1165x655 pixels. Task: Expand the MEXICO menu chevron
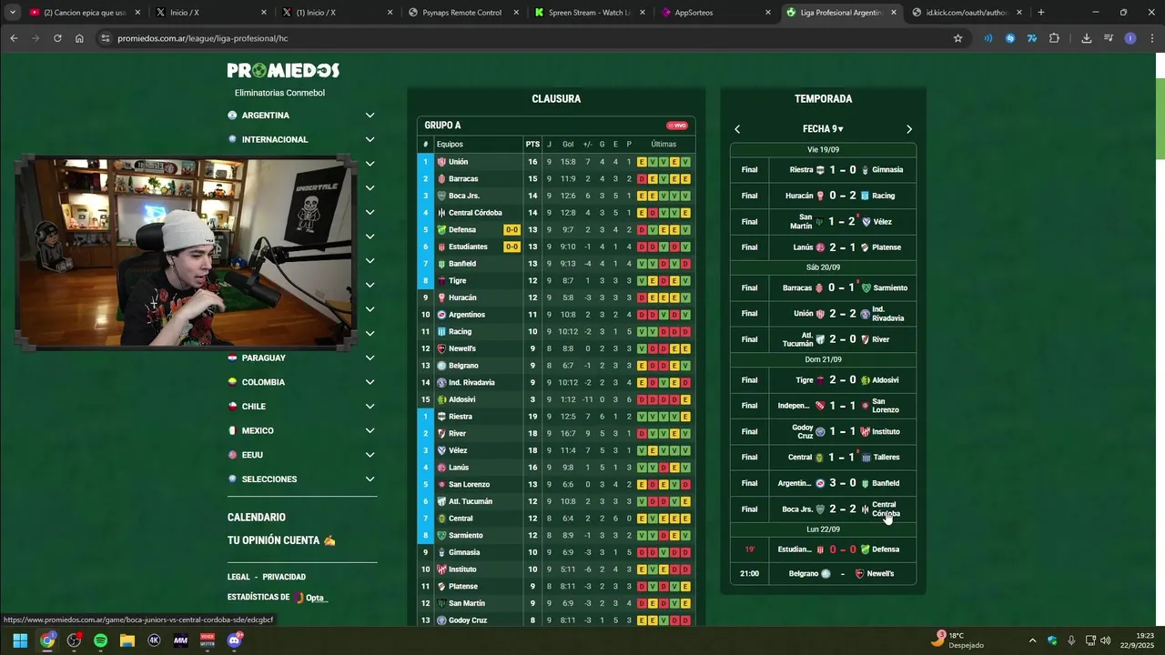tap(370, 430)
